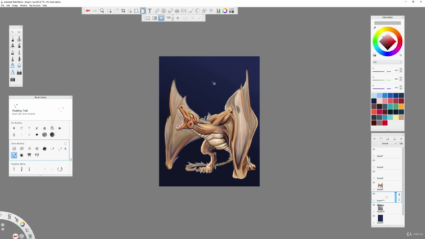Toggle visibility eye of Layer 9

click(x=374, y=216)
